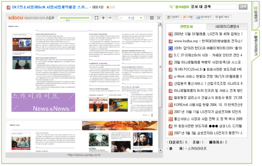
Task: Click the orange film-strip banner on page two
Action: [120, 125]
